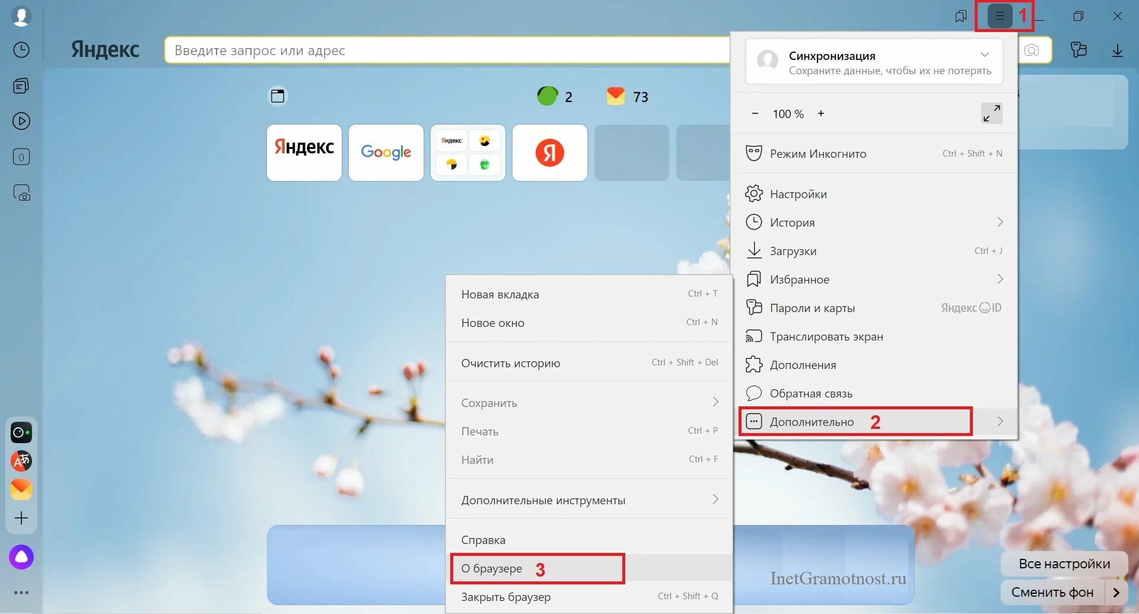
Task: Select Очистить историю in the submenu
Action: coord(589,363)
